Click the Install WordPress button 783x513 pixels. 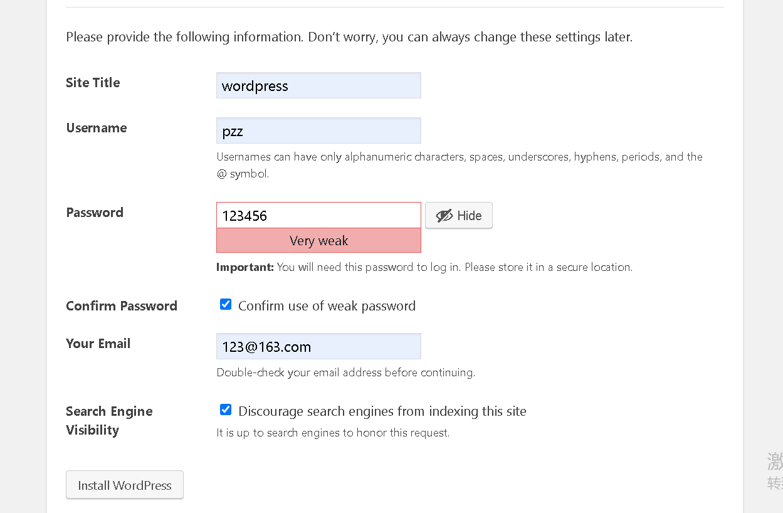pyautogui.click(x=125, y=485)
